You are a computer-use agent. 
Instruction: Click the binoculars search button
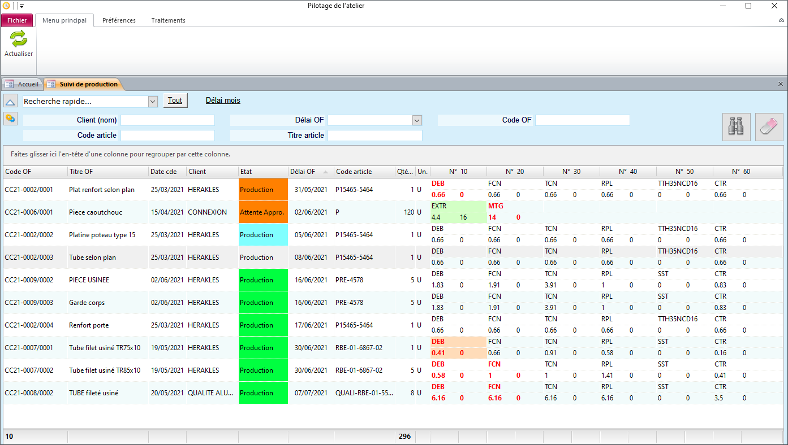pos(736,127)
